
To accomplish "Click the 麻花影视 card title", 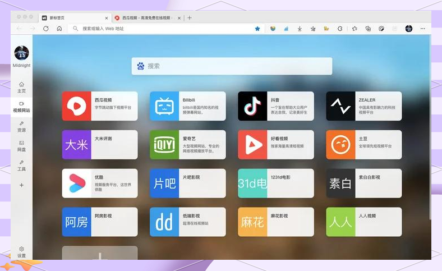I will coord(279,215).
